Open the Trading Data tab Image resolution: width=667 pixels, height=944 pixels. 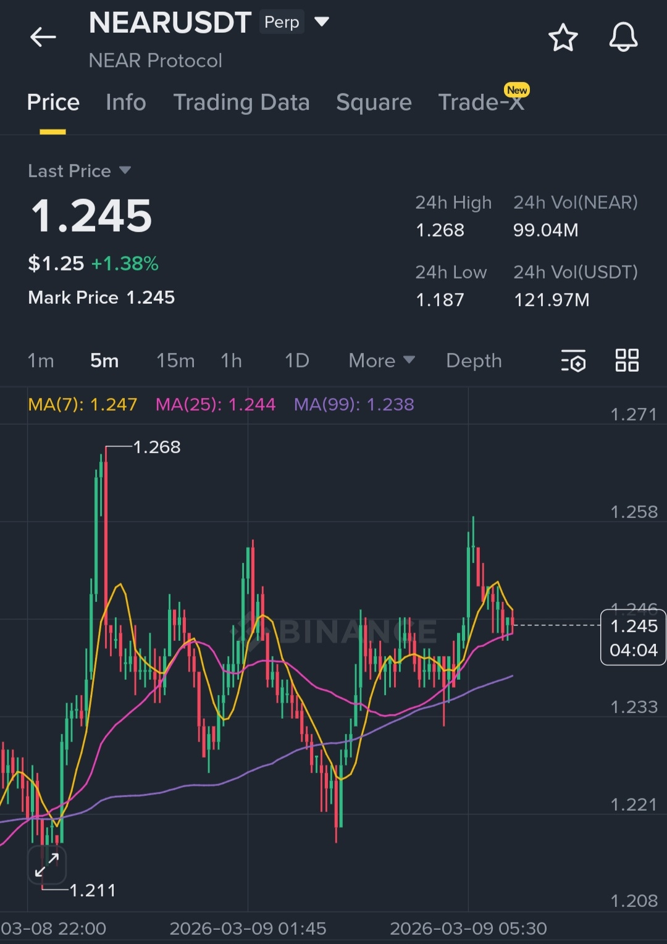[x=241, y=102]
